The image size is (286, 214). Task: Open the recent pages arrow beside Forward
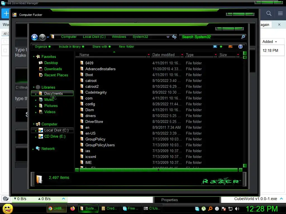coord(48,37)
